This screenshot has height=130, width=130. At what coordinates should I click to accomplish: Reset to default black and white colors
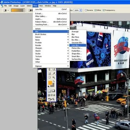(x=49, y=86)
